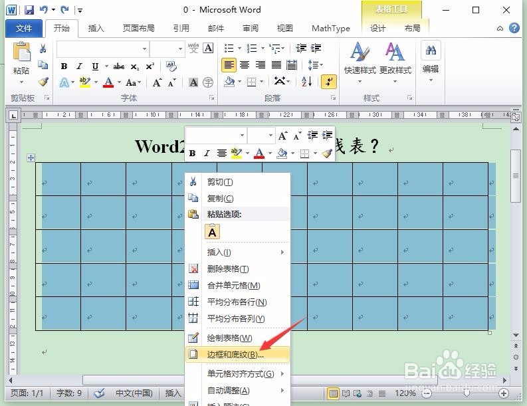Click Increase Indent icon in ribbon

(316, 49)
